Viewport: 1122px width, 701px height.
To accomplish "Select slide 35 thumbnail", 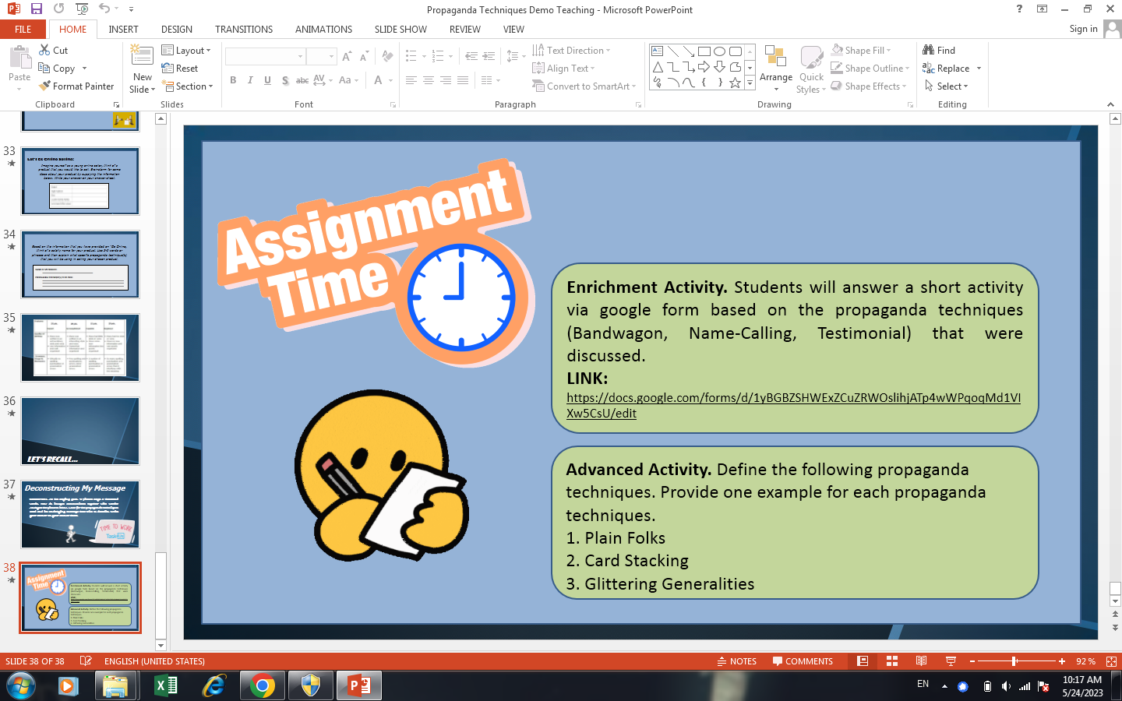I will tap(80, 348).
